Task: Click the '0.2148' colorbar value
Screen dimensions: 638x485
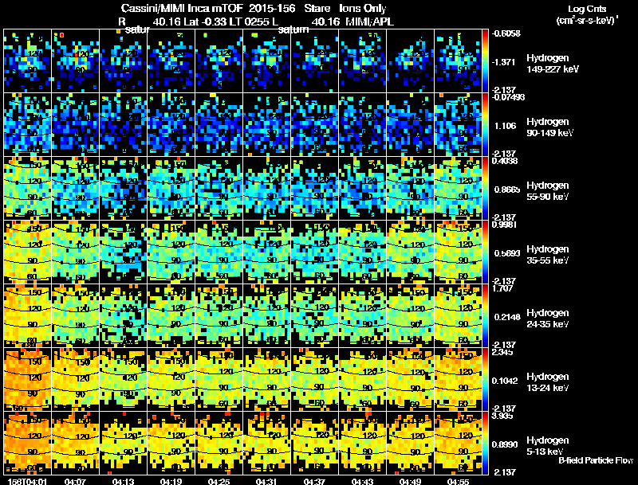Action: click(507, 317)
